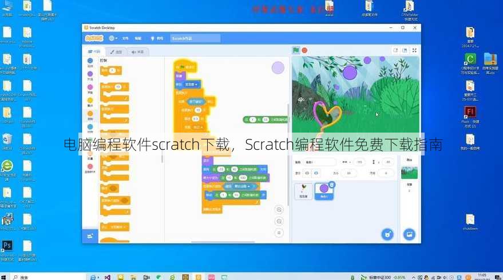Open the shutdown file on desktop
This screenshot has height=280, width=503.
pyautogui.click(x=470, y=222)
